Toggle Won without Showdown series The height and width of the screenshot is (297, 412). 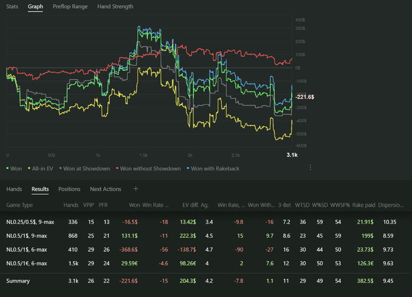(x=150, y=168)
